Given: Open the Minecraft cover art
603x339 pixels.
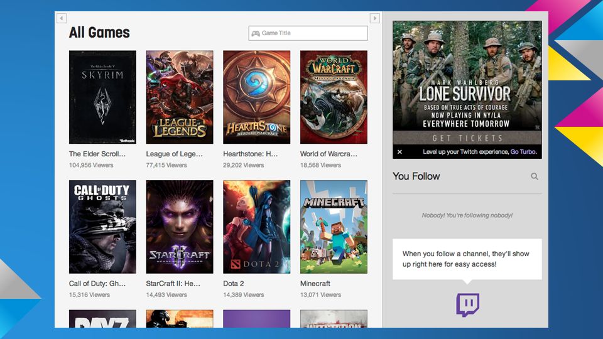Looking at the screenshot, I should point(334,227).
